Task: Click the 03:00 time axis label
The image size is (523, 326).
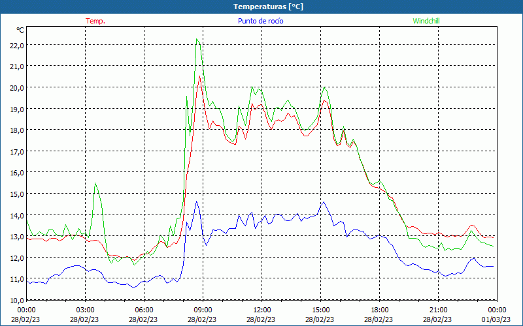Action: click(85, 310)
